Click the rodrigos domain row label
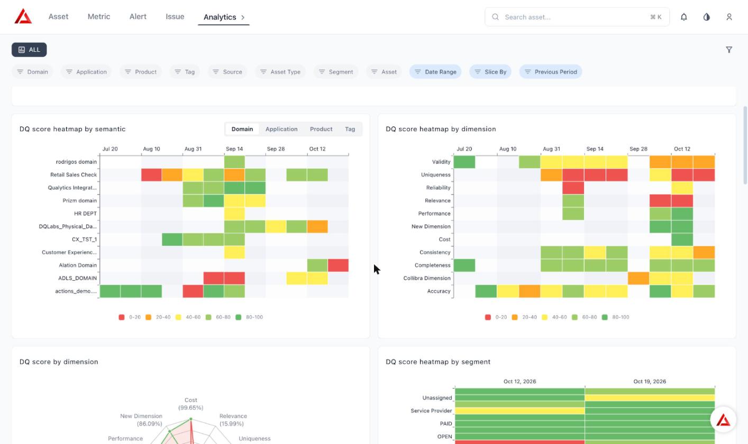 [x=76, y=162]
